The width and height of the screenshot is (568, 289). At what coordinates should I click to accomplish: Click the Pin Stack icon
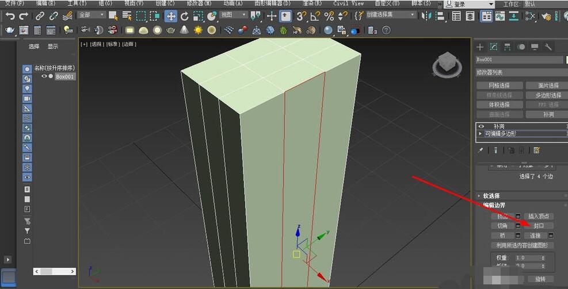pyautogui.click(x=481, y=151)
